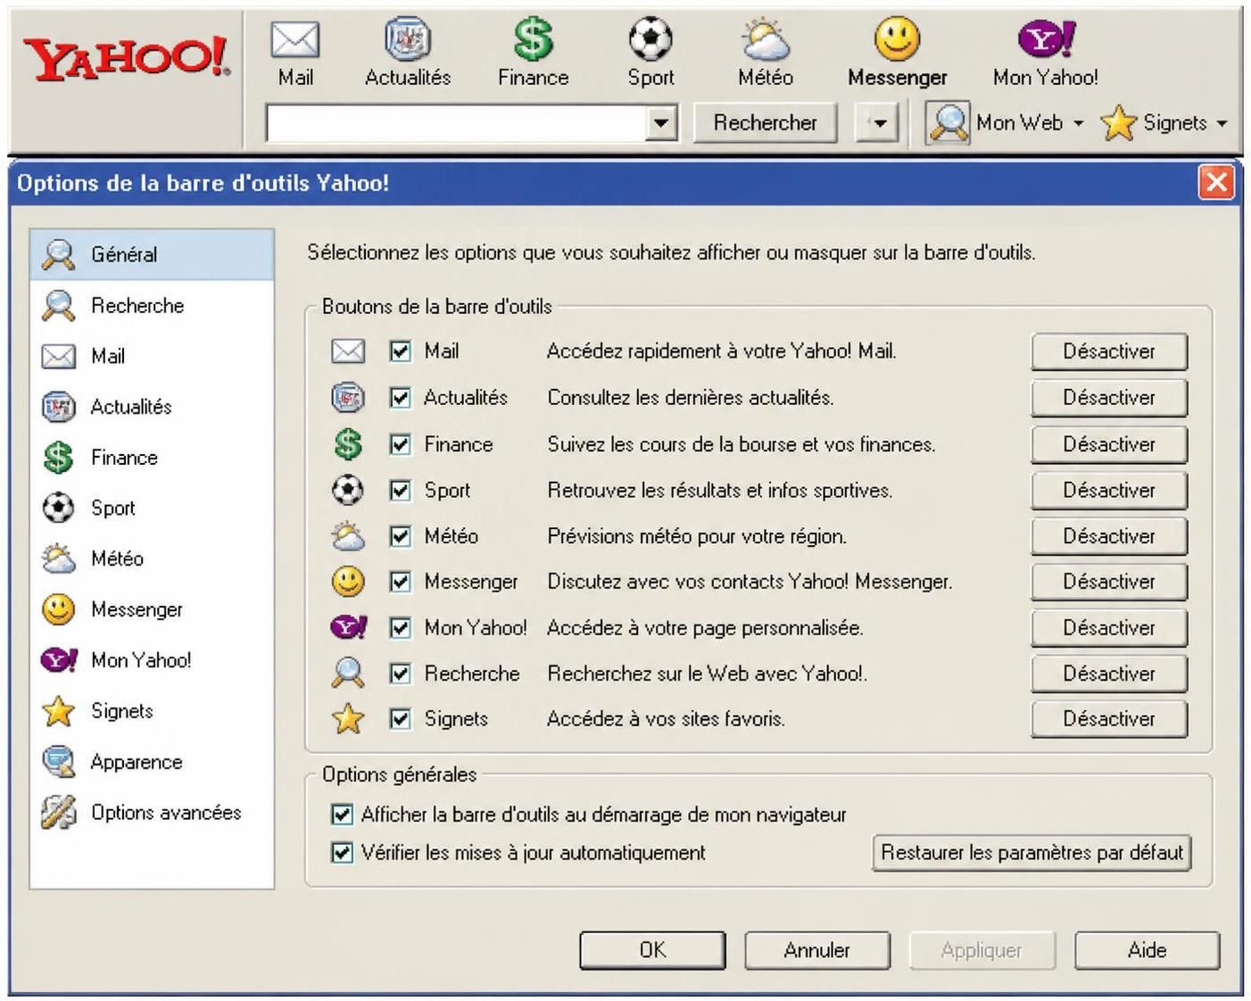Toggle 'Afficher la barre d'outils au démarrage' checkbox

[x=342, y=814]
